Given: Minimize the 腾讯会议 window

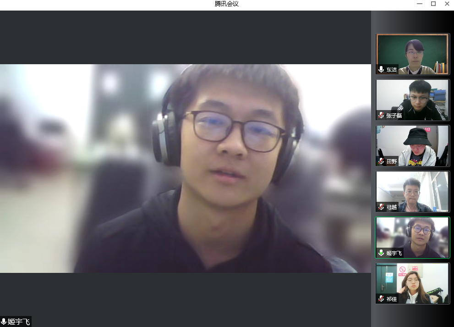Looking at the screenshot, I should [419, 4].
